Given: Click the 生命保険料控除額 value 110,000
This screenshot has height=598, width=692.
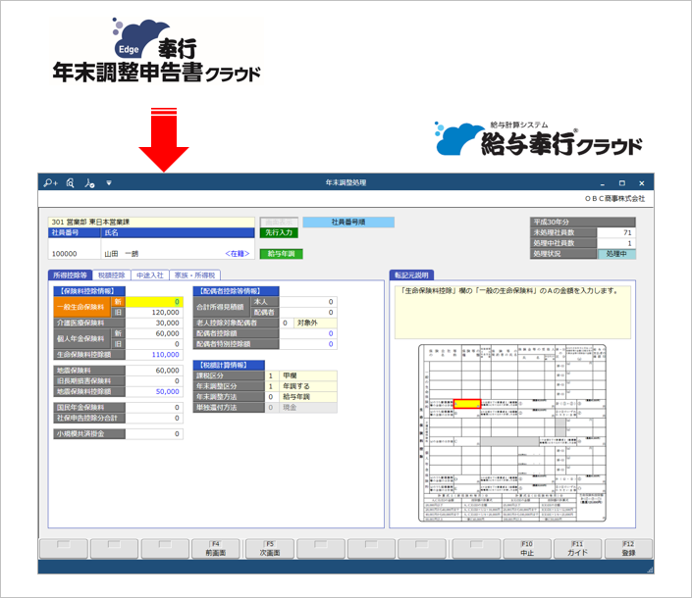Looking at the screenshot, I should tap(154, 355).
